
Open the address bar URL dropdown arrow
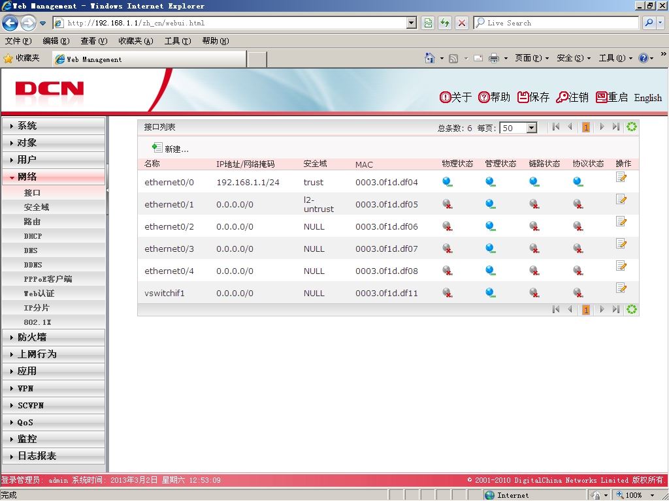pyautogui.click(x=412, y=23)
